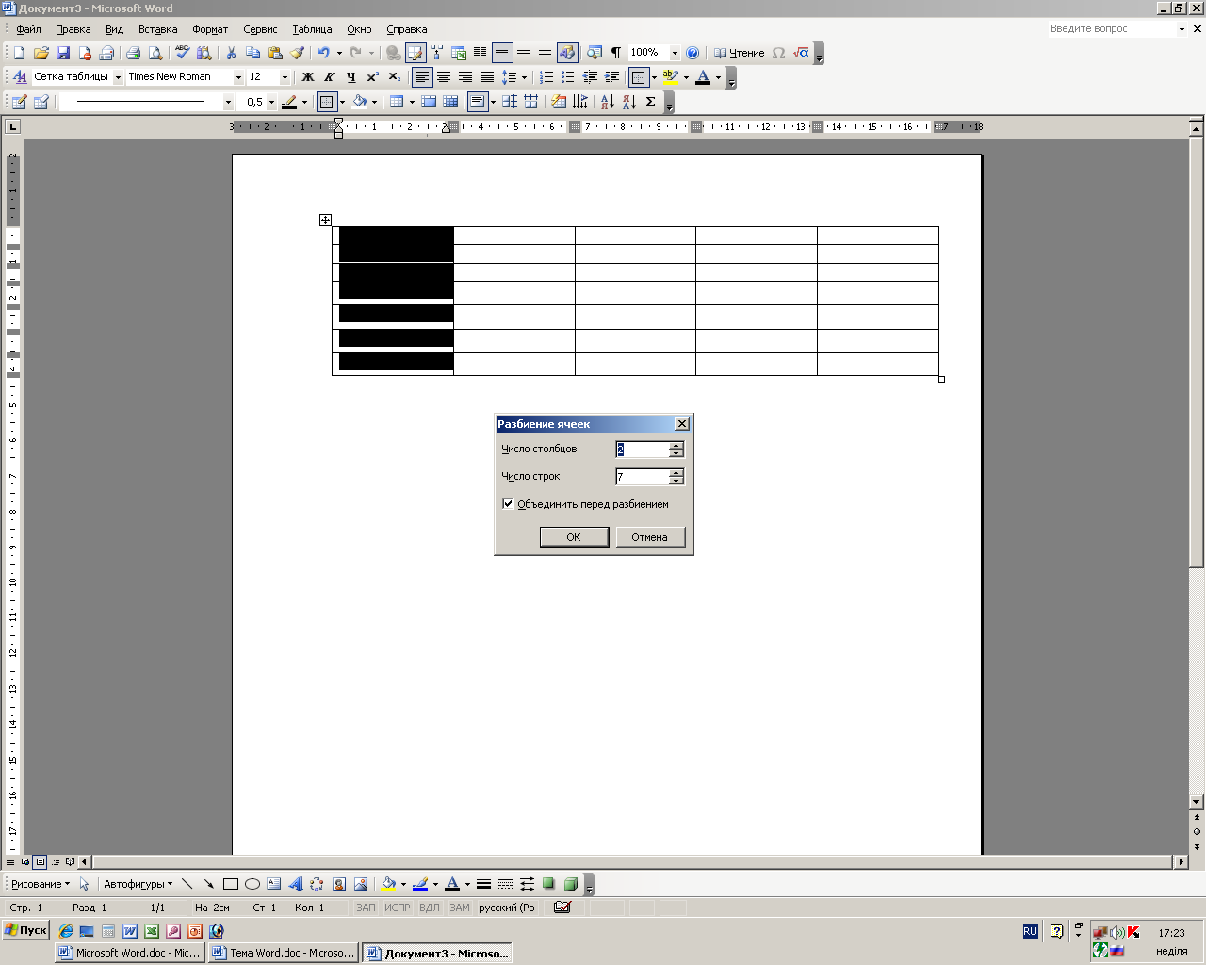Decrease the paragraph indent
This screenshot has height=965, width=1206.
(590, 77)
